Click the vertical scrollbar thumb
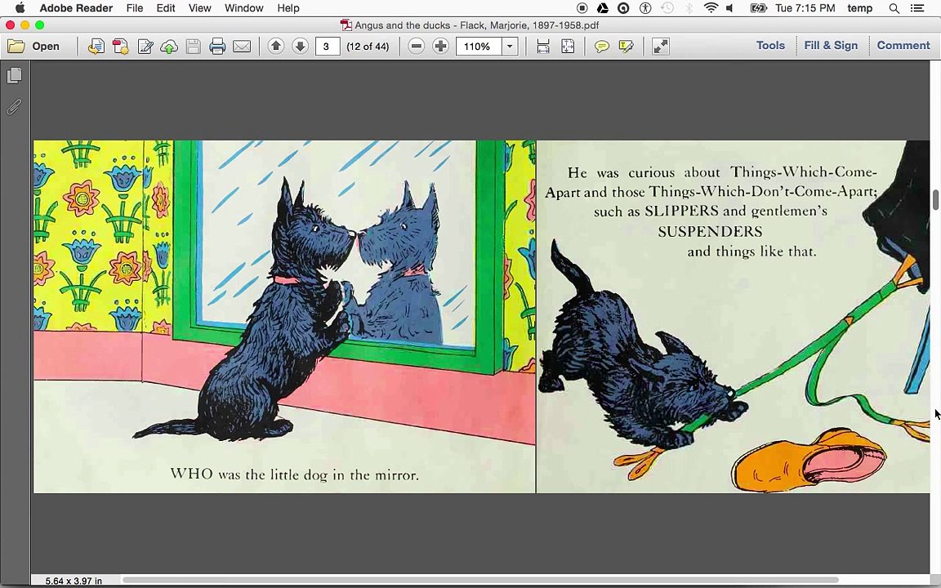Viewport: 941px width, 588px height. [935, 199]
